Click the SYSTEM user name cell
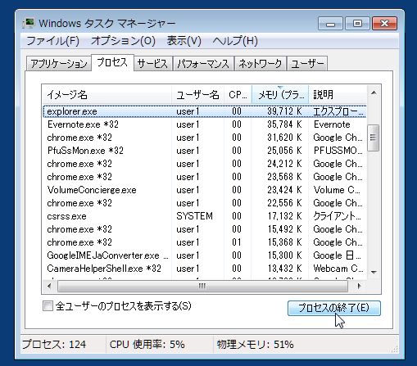417x366 pixels. (x=194, y=216)
